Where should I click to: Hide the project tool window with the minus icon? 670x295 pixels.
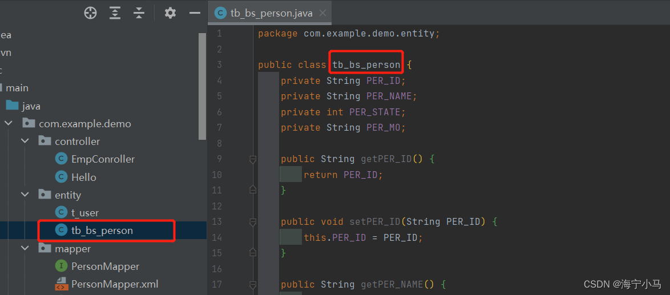point(195,13)
